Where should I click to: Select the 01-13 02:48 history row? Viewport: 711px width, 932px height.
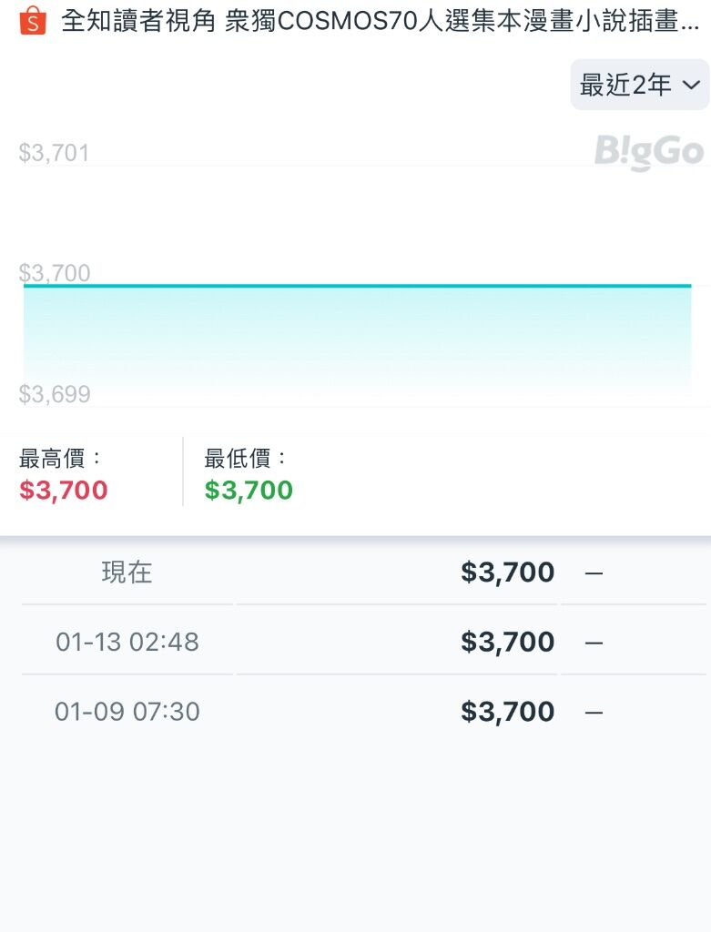[x=364, y=642]
